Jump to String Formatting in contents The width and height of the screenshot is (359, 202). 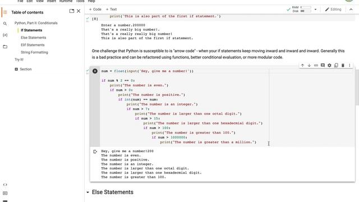34,52
